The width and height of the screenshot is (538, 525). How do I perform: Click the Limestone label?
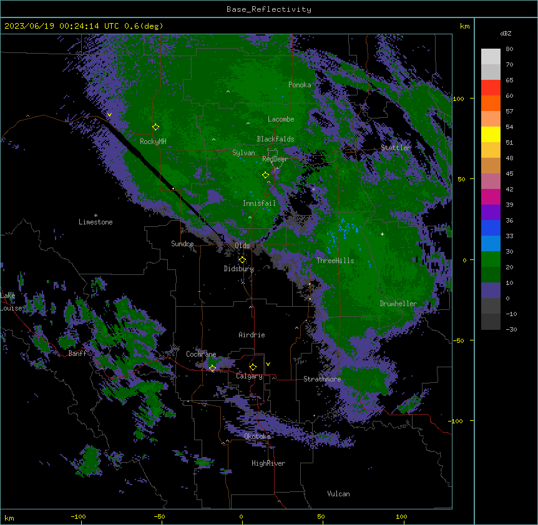pos(95,222)
